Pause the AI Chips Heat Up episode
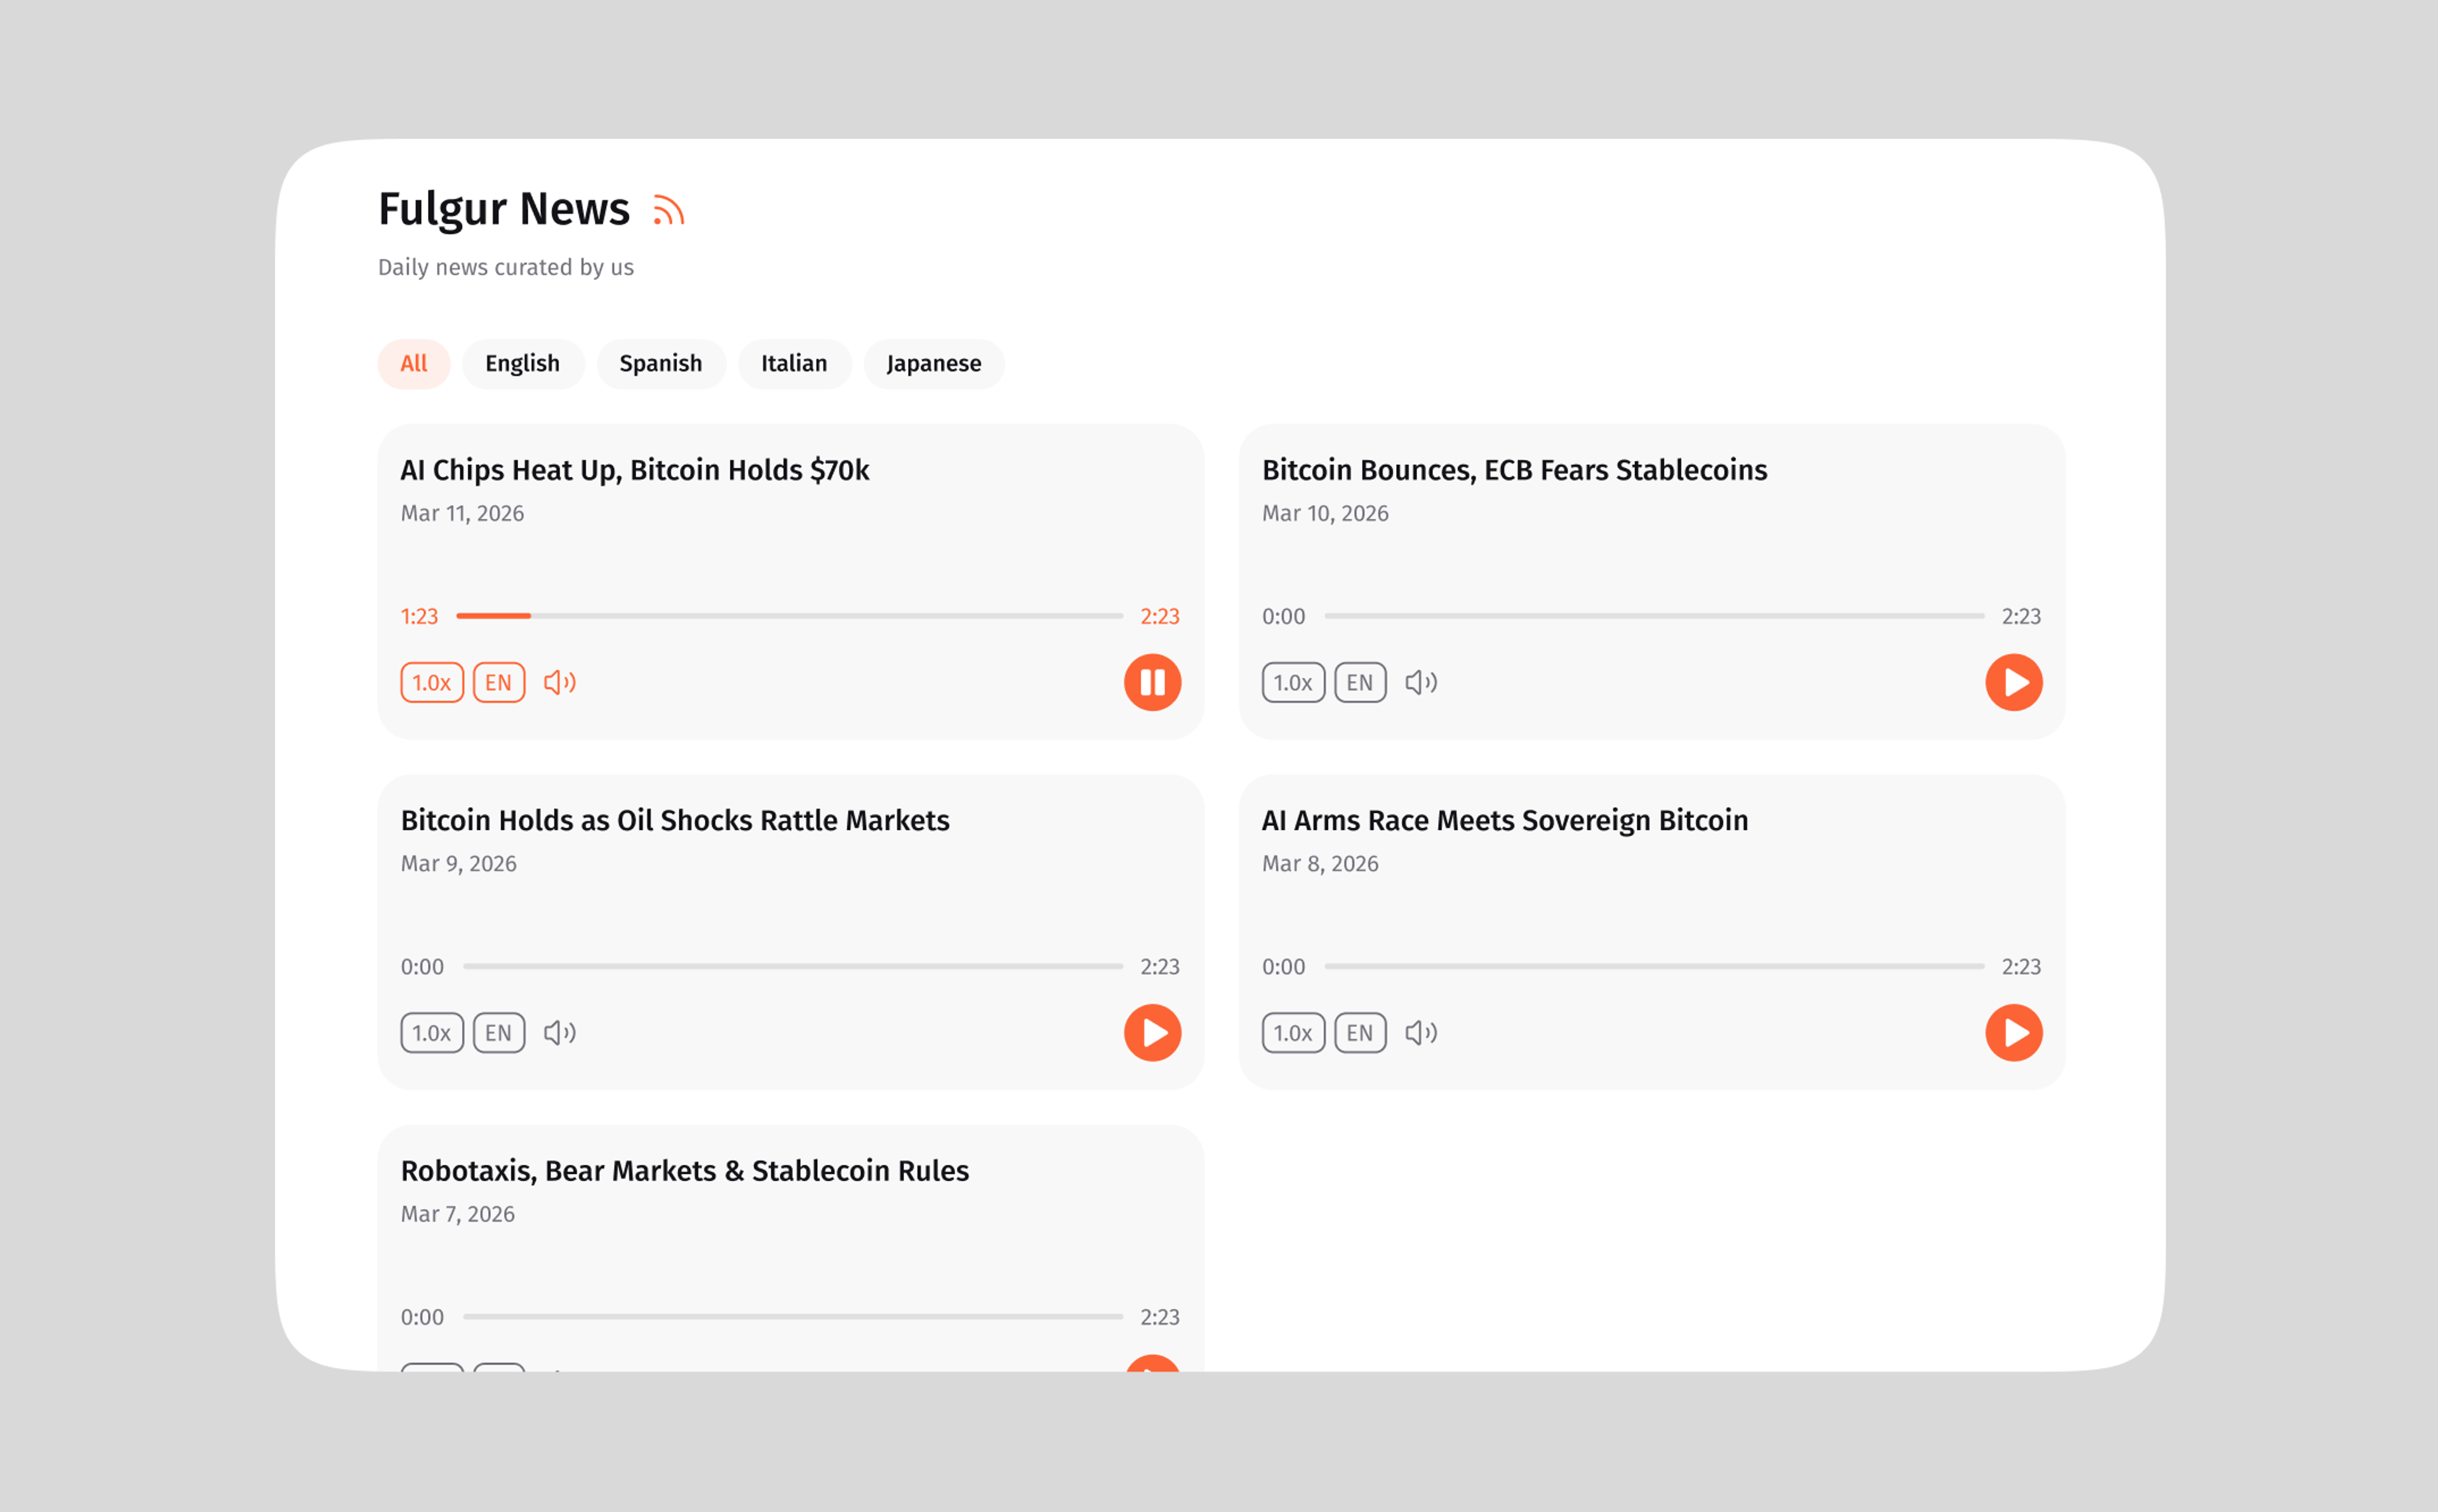 click(1152, 682)
